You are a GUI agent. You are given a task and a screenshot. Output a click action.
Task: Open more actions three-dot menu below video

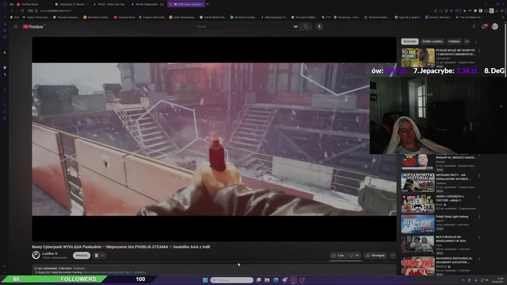[x=393, y=255]
